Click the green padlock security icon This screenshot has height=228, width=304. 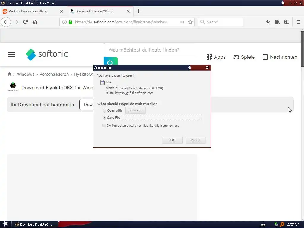70,22
